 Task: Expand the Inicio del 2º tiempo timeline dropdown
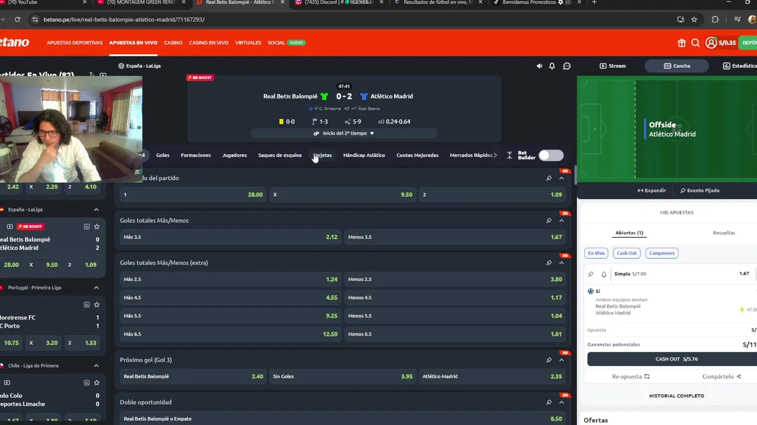point(344,133)
